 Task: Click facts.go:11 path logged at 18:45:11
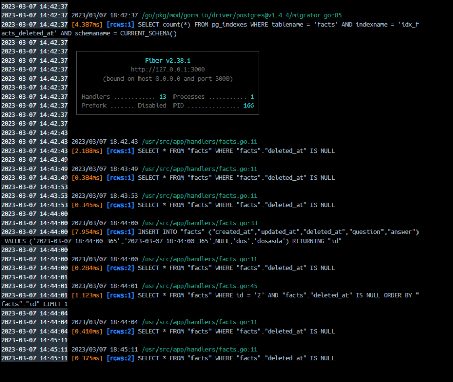(199, 349)
